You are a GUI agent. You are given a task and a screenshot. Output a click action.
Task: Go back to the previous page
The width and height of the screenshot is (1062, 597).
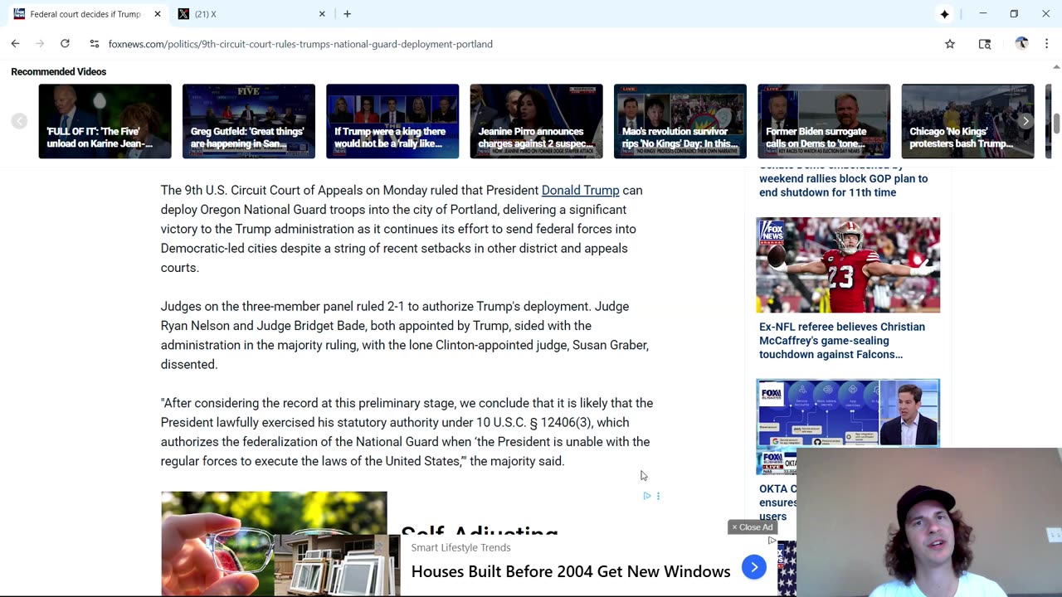15,44
